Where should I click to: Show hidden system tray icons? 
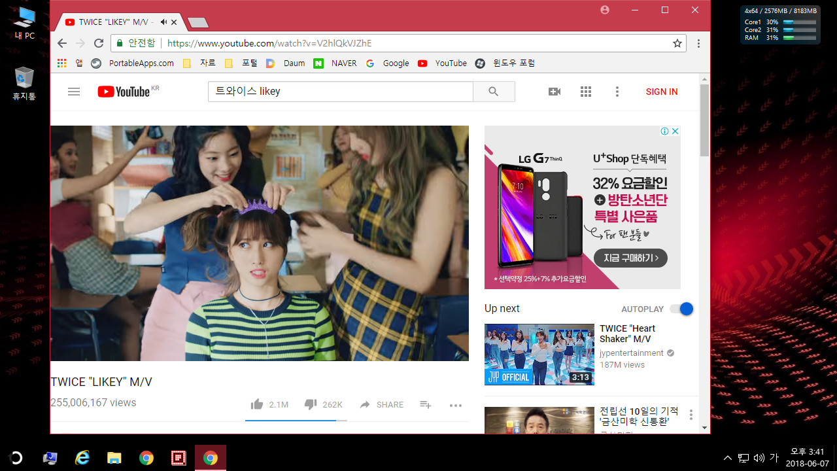(727, 458)
